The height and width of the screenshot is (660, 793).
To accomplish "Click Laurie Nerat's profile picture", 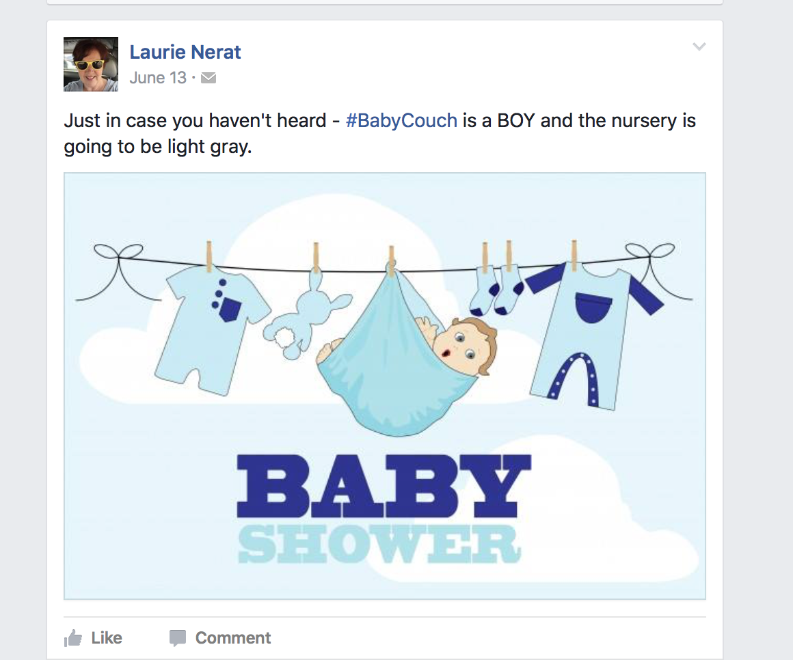I will pyautogui.click(x=90, y=64).
